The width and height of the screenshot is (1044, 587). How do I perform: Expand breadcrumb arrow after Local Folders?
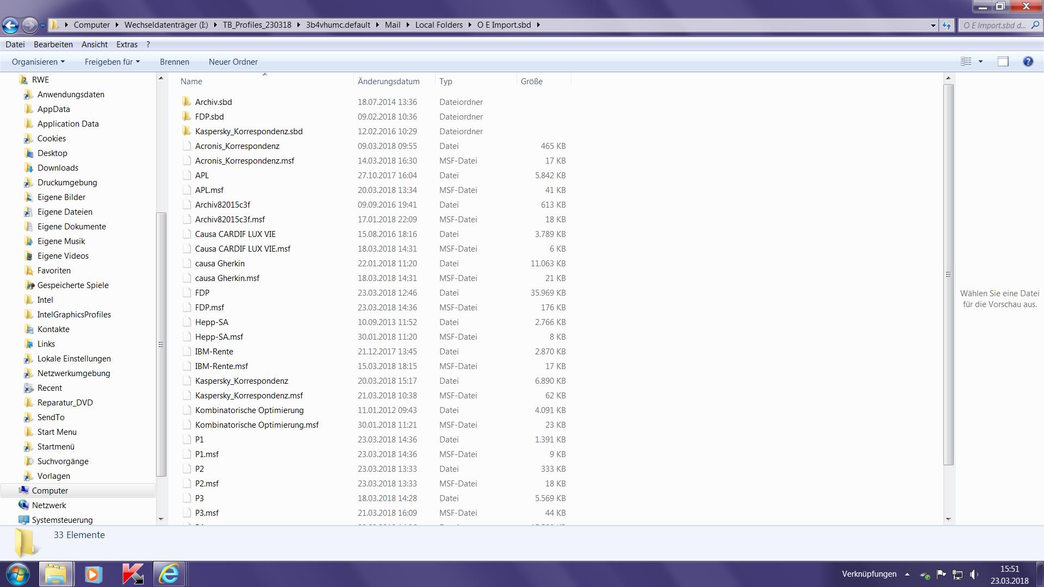click(470, 25)
